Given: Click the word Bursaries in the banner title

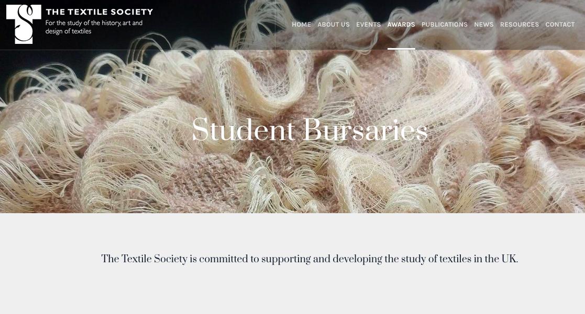Looking at the screenshot, I should point(365,130).
